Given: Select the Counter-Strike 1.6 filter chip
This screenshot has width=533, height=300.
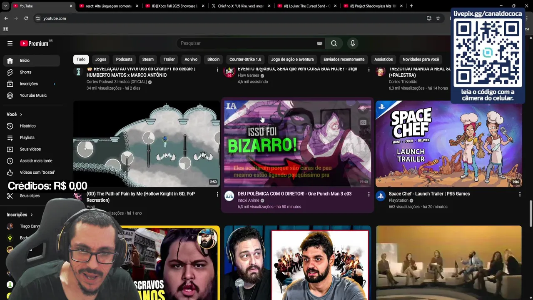Looking at the screenshot, I should [245, 59].
